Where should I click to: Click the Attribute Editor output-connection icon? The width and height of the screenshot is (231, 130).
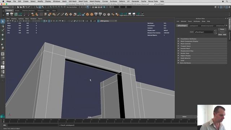click(215, 33)
